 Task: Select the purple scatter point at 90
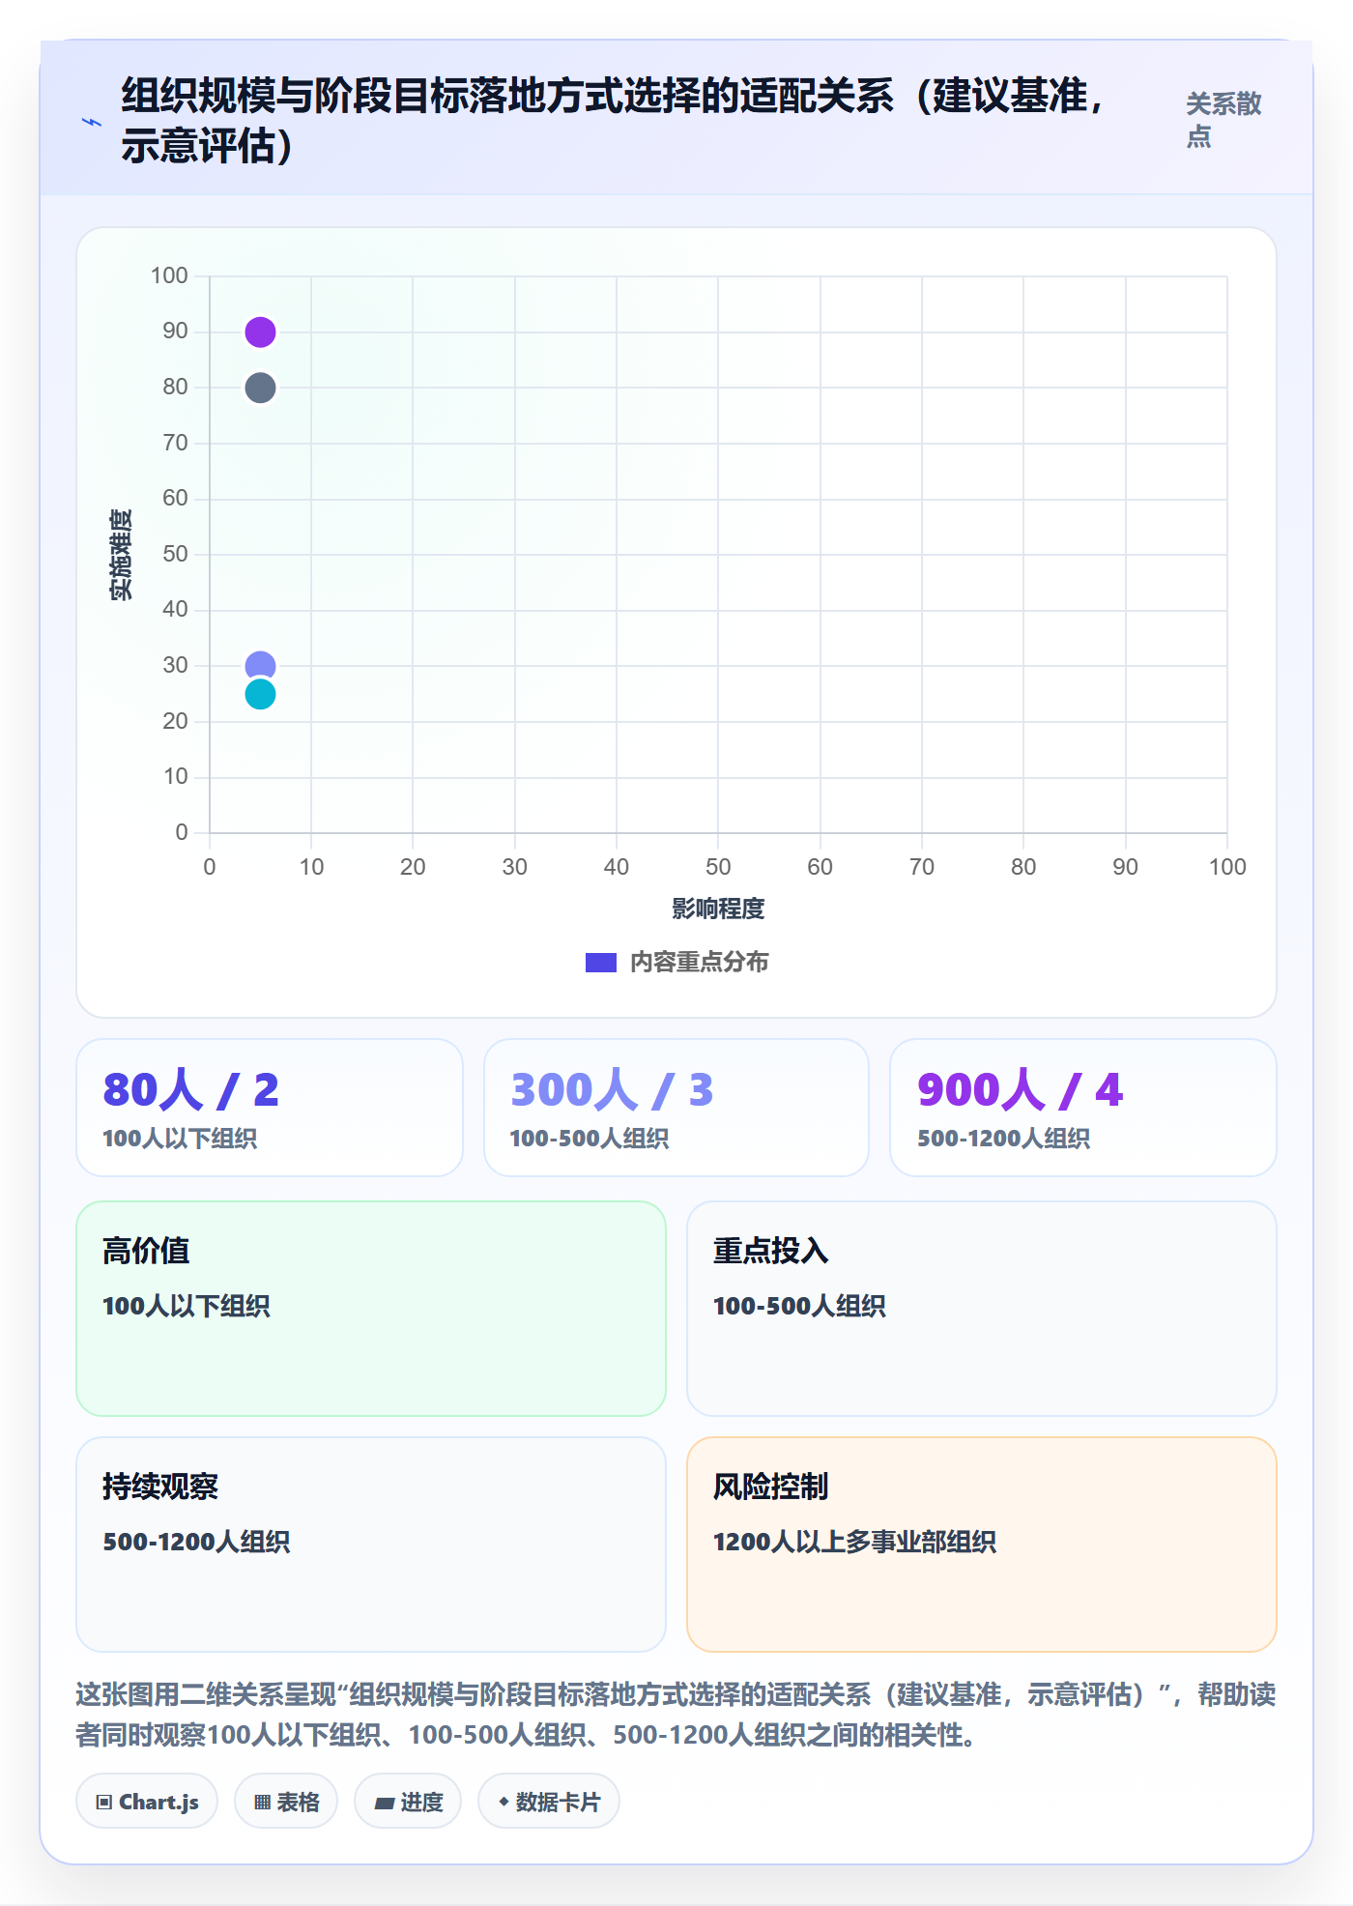[260, 332]
